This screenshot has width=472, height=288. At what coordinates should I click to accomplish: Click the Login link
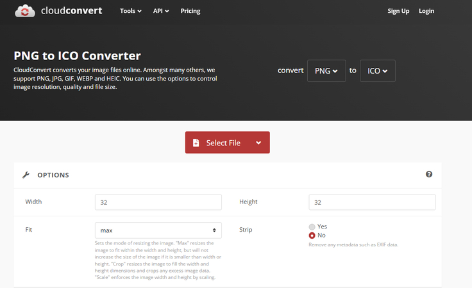click(426, 11)
